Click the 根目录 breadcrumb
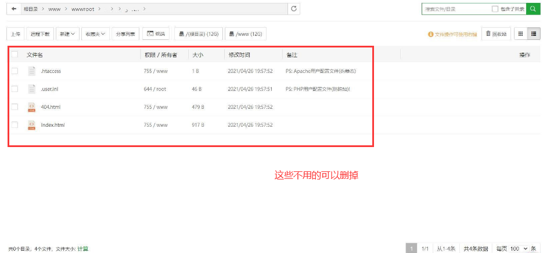The height and width of the screenshot is (253, 543). (x=30, y=9)
